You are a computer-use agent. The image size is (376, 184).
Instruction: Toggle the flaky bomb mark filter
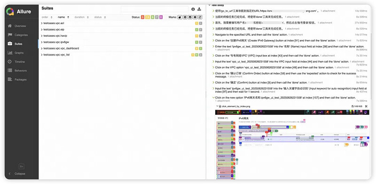180,17
